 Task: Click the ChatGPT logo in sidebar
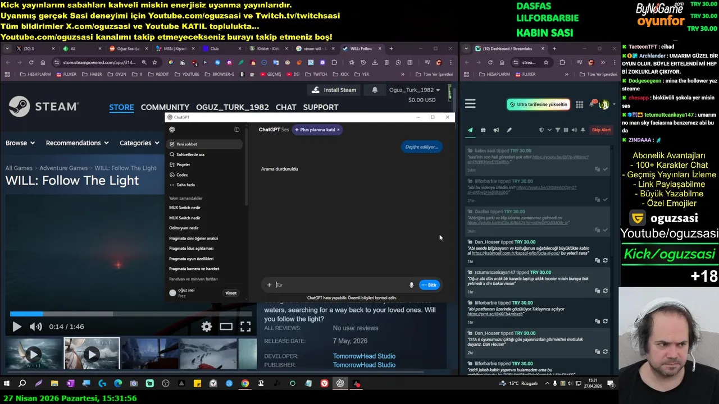click(172, 130)
